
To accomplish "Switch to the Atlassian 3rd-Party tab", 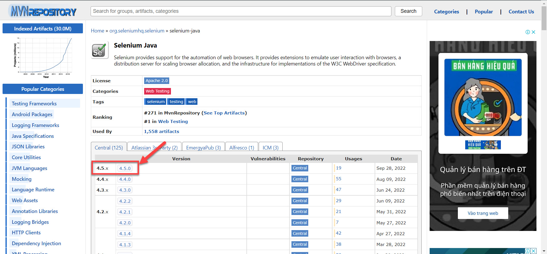I will coord(154,148).
